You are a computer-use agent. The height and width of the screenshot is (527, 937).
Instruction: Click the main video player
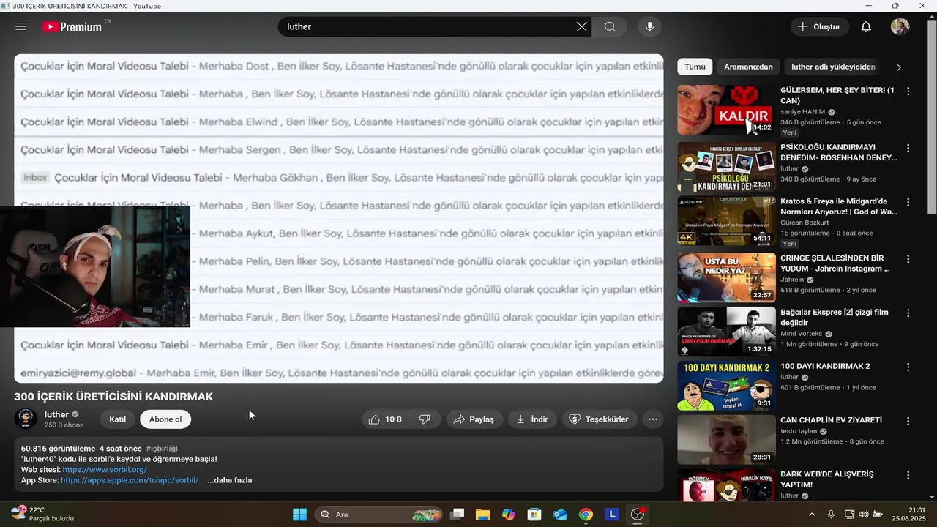[x=339, y=218]
